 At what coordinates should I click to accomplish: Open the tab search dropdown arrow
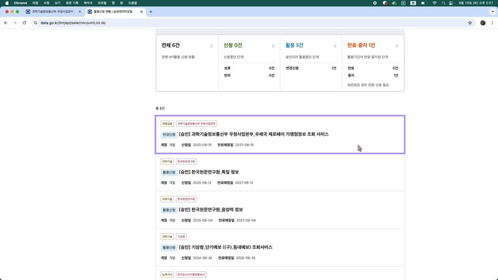pos(492,12)
